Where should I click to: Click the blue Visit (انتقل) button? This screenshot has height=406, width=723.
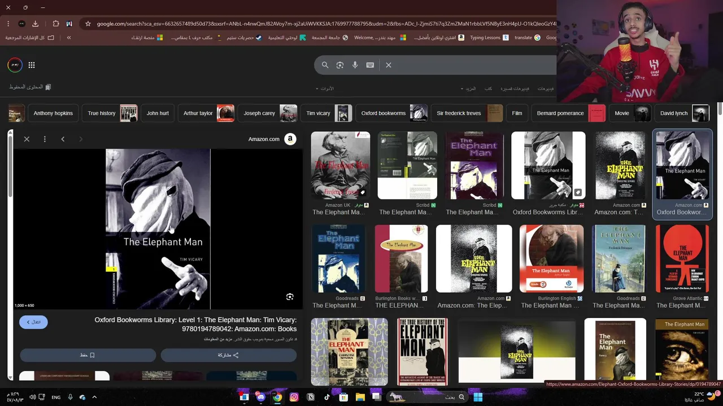point(33,322)
